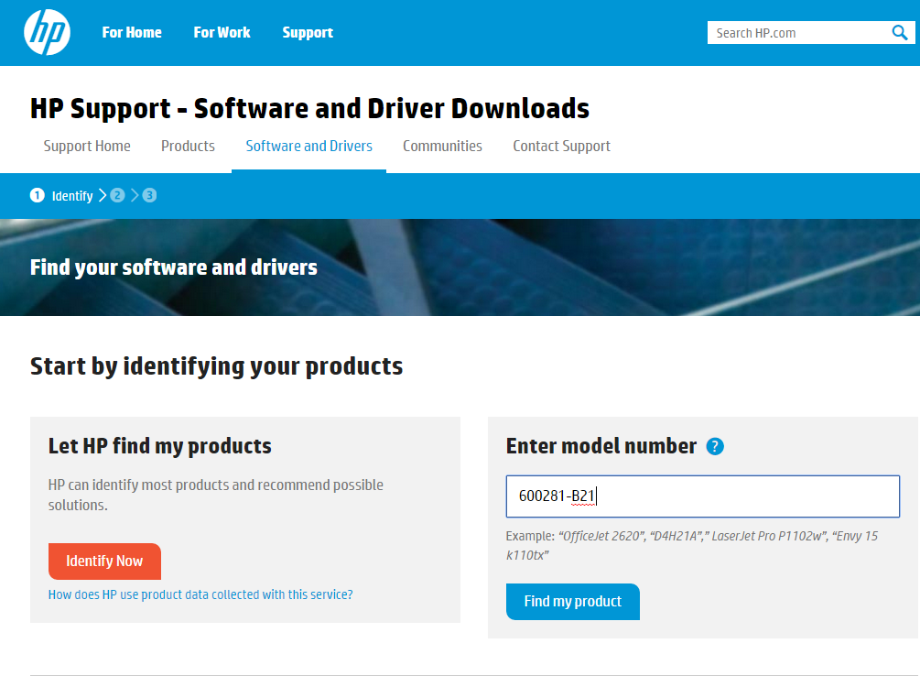The height and width of the screenshot is (676, 920).
Task: Click step 2 circle in progress bar
Action: [x=117, y=195]
